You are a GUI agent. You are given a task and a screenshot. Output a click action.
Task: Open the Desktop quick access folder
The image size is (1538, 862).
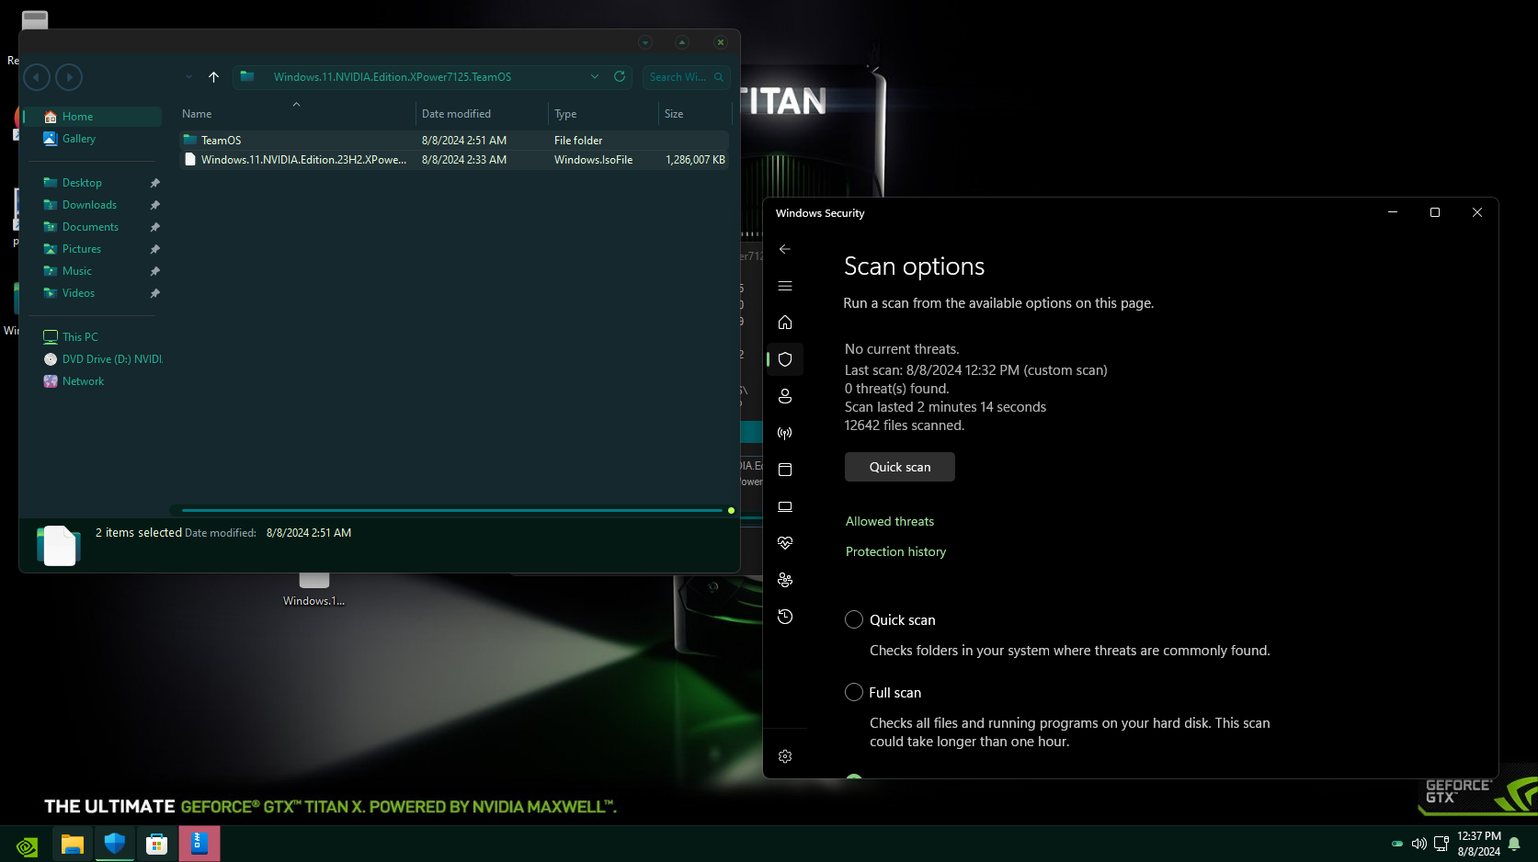click(x=82, y=183)
